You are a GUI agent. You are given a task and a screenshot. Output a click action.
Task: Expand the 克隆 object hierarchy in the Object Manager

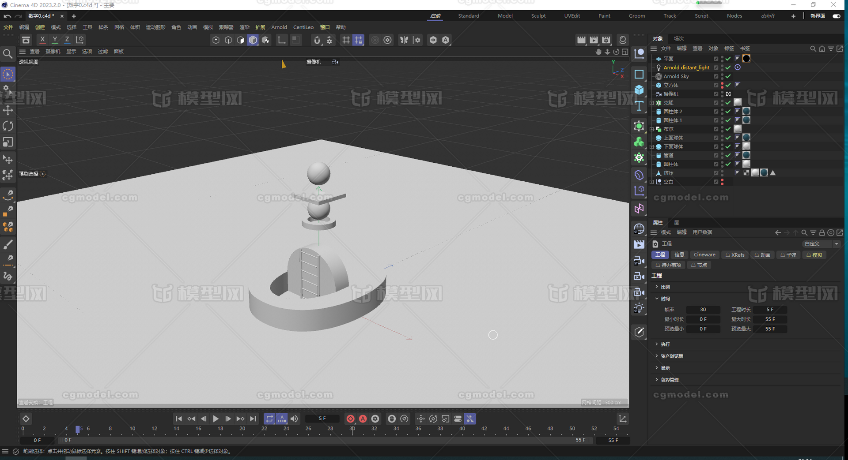click(x=651, y=102)
